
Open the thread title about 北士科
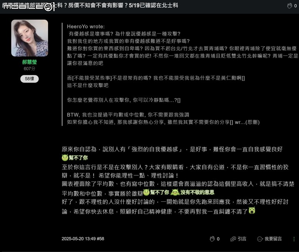(x=116, y=5)
